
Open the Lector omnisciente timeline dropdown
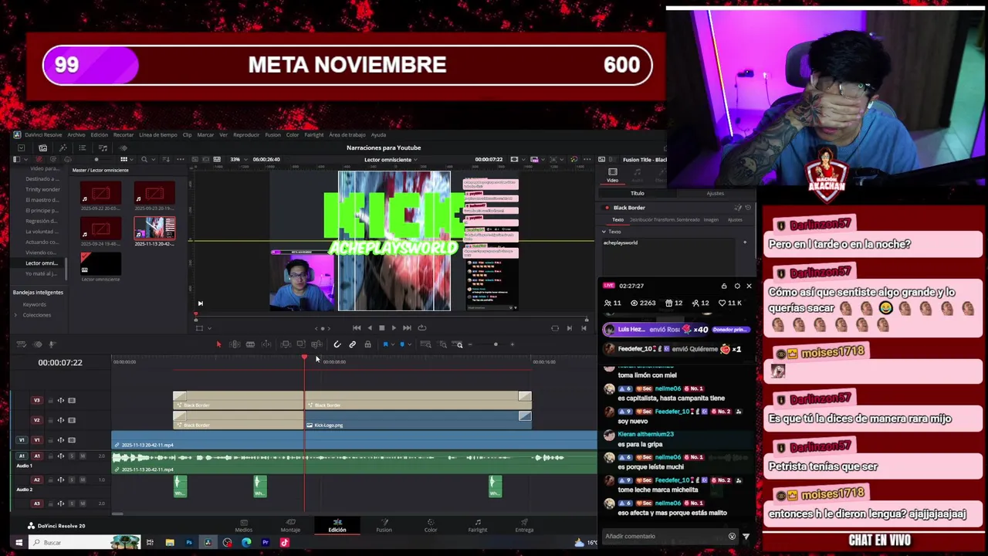391,160
